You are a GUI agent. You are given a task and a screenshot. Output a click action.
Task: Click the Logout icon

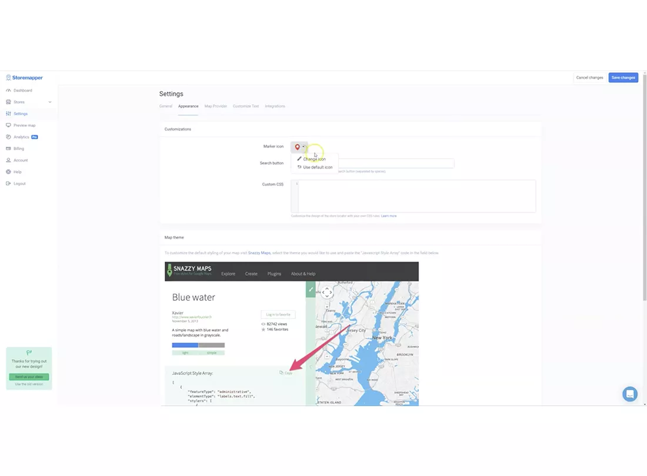[x=8, y=183]
